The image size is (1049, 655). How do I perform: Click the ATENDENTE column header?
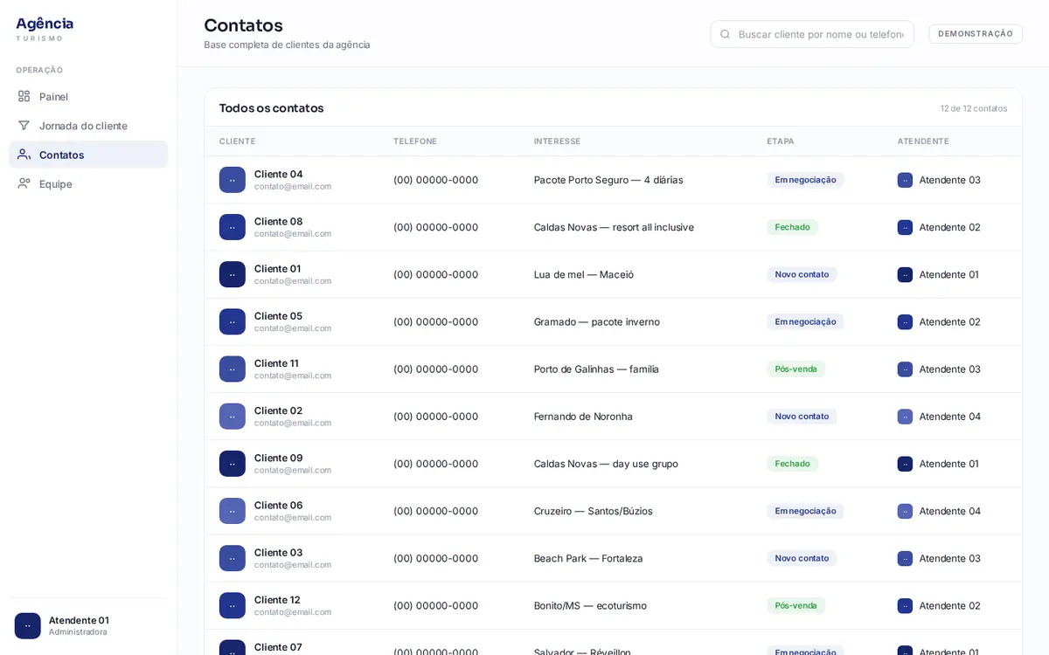(x=923, y=141)
